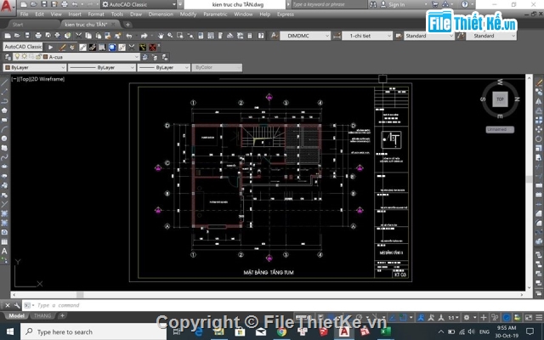Click the binoculars search icon
The image size is (544, 340).
point(373,4)
